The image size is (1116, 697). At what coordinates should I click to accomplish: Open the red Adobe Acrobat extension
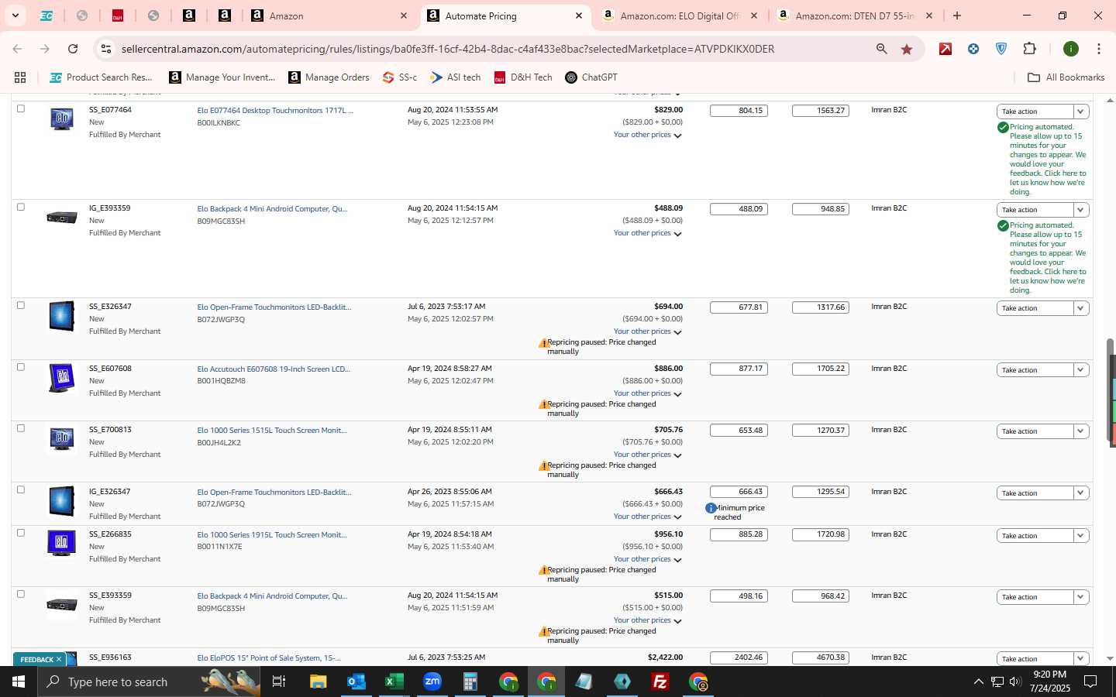click(945, 49)
